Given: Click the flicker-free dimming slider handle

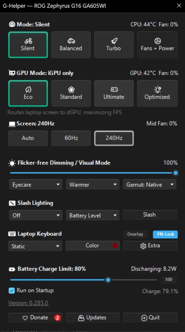Looking at the screenshot, I should 176,173.
